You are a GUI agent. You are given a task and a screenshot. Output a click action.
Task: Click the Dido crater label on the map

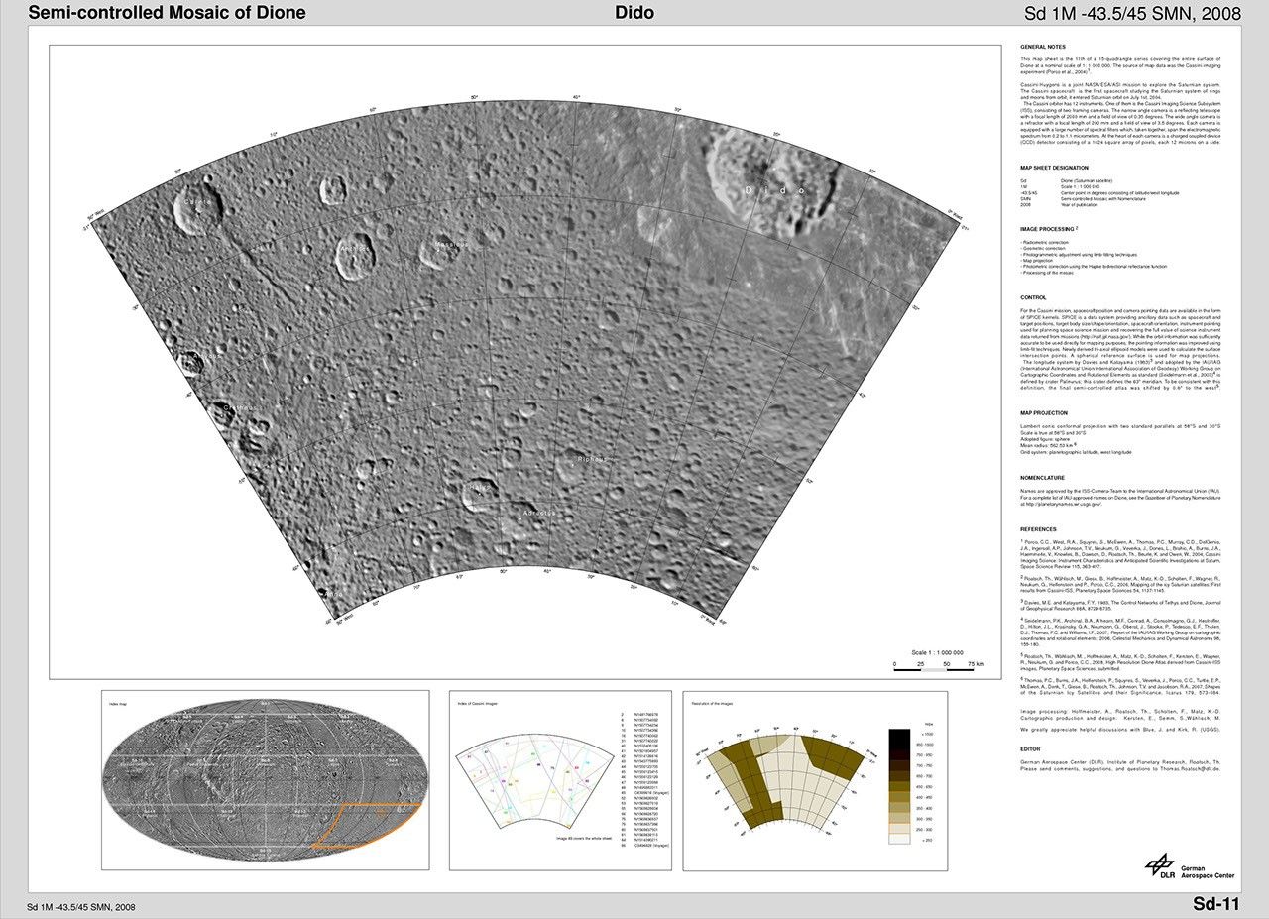tap(776, 188)
